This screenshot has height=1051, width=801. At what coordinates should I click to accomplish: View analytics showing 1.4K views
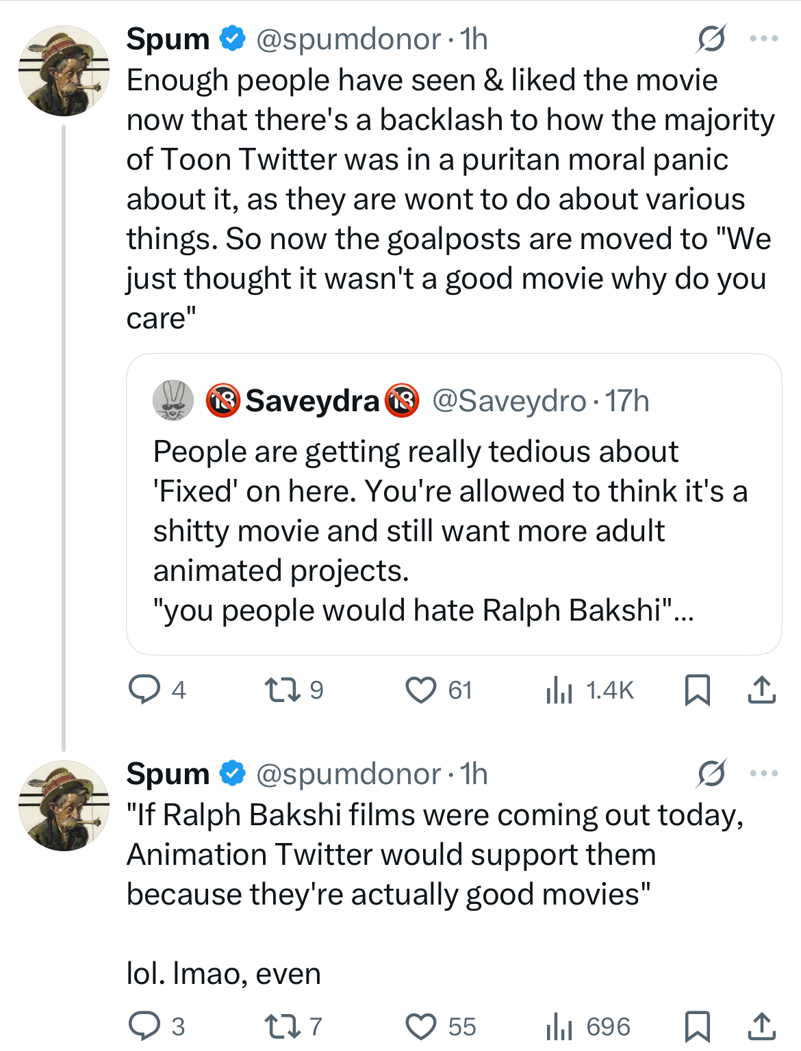coord(559,690)
